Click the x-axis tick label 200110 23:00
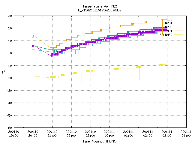The height and width of the screenshot is (144, 192). pyautogui.click(x=90, y=134)
